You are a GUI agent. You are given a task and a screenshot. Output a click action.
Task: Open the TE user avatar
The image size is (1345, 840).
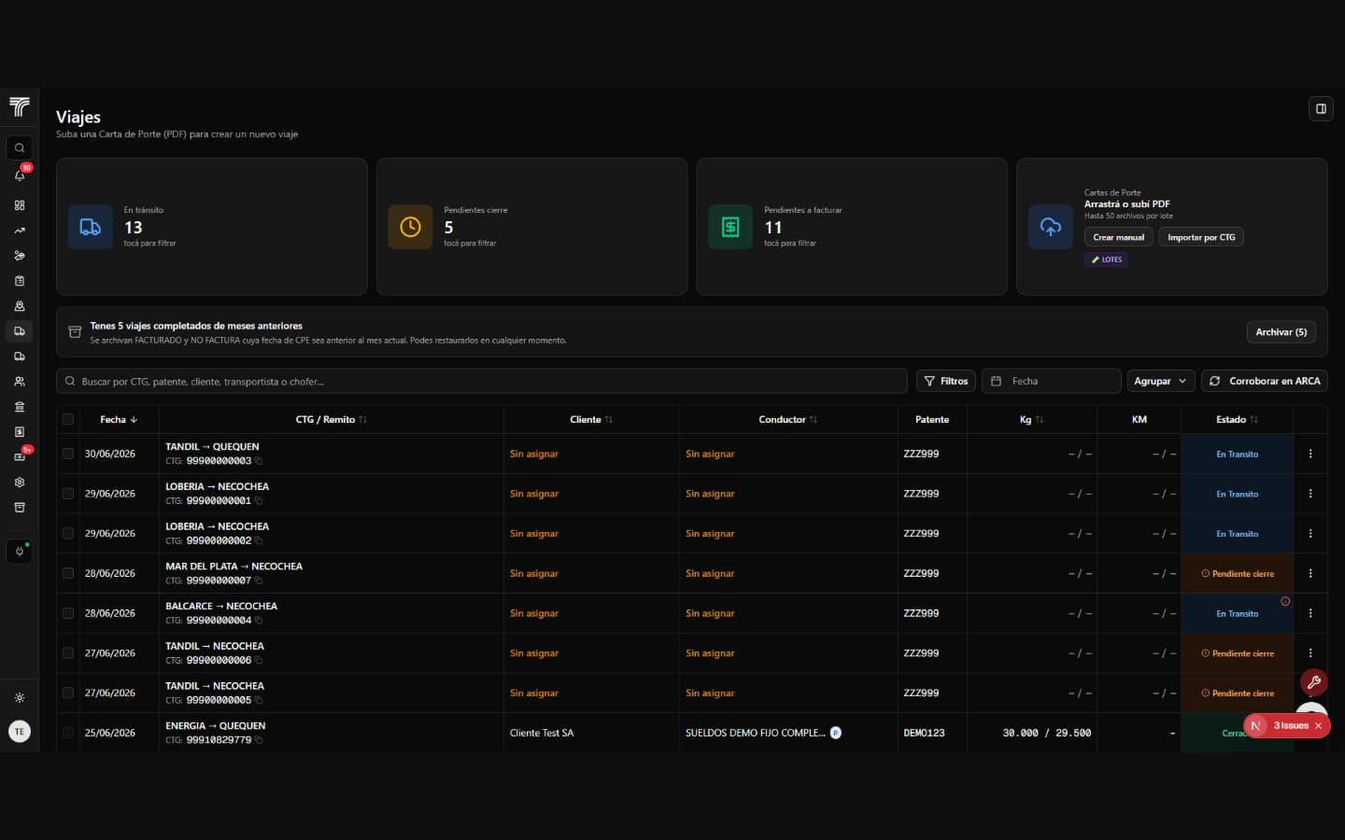19,732
